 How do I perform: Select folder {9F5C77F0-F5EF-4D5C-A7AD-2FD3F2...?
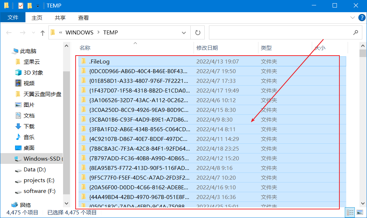(139, 178)
